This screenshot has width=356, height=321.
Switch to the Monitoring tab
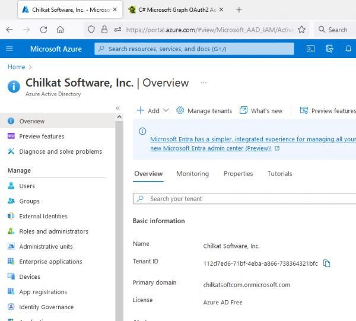pos(192,174)
